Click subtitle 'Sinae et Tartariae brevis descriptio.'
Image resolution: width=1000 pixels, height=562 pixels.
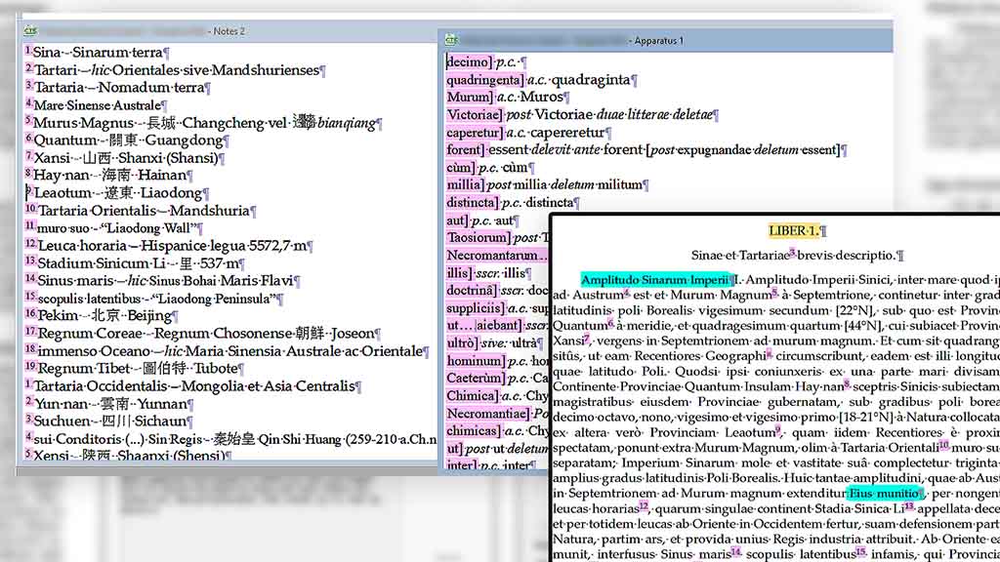(x=795, y=256)
